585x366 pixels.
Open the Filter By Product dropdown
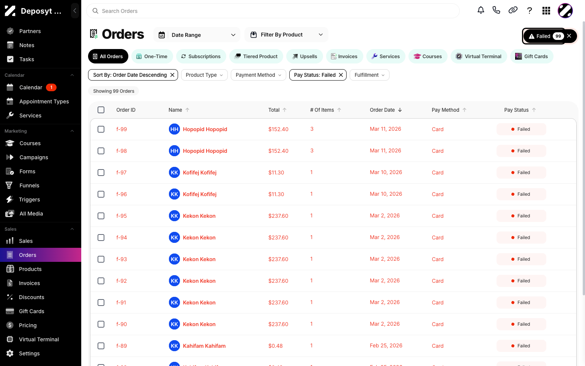tap(286, 35)
